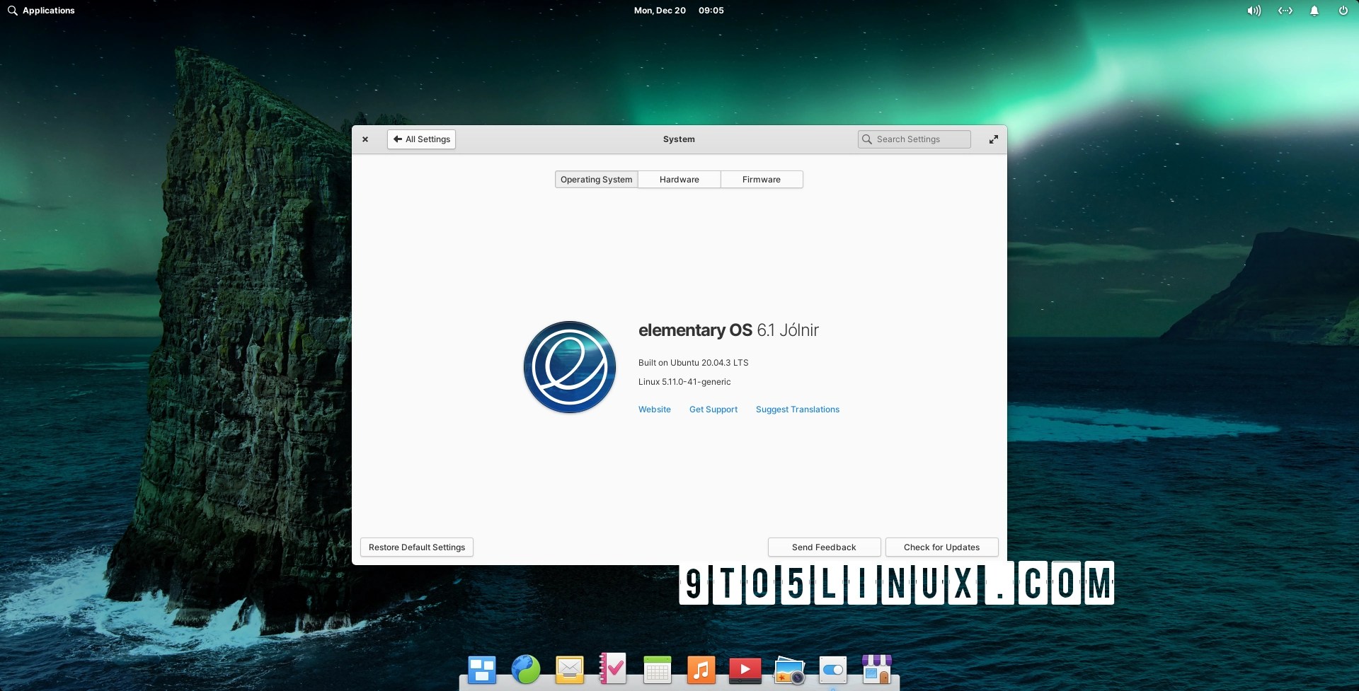Open AppCenter from the dock
The height and width of the screenshot is (691, 1359).
click(877, 669)
